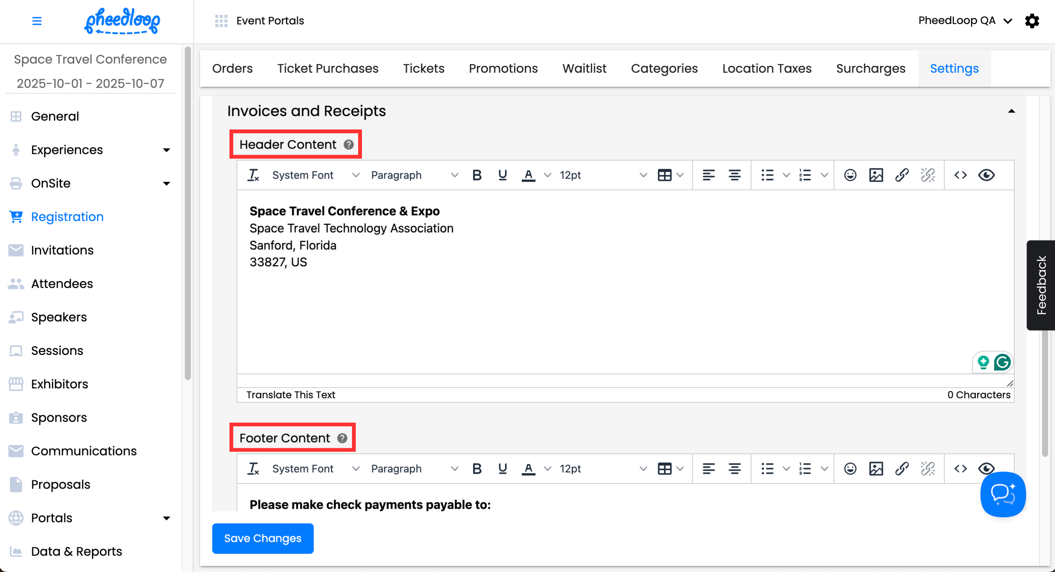Click Translate This Text link
1055x572 pixels.
pos(290,395)
